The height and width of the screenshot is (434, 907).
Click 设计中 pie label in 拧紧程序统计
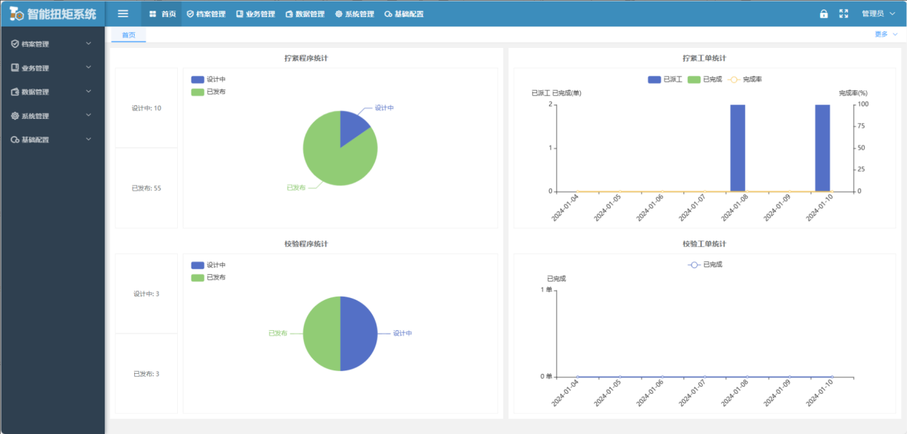click(x=384, y=107)
